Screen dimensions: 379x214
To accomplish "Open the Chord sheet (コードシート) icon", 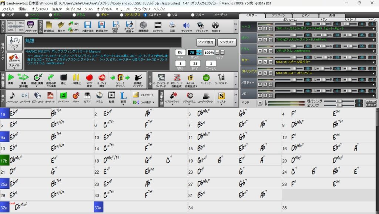I will click(x=25, y=97).
